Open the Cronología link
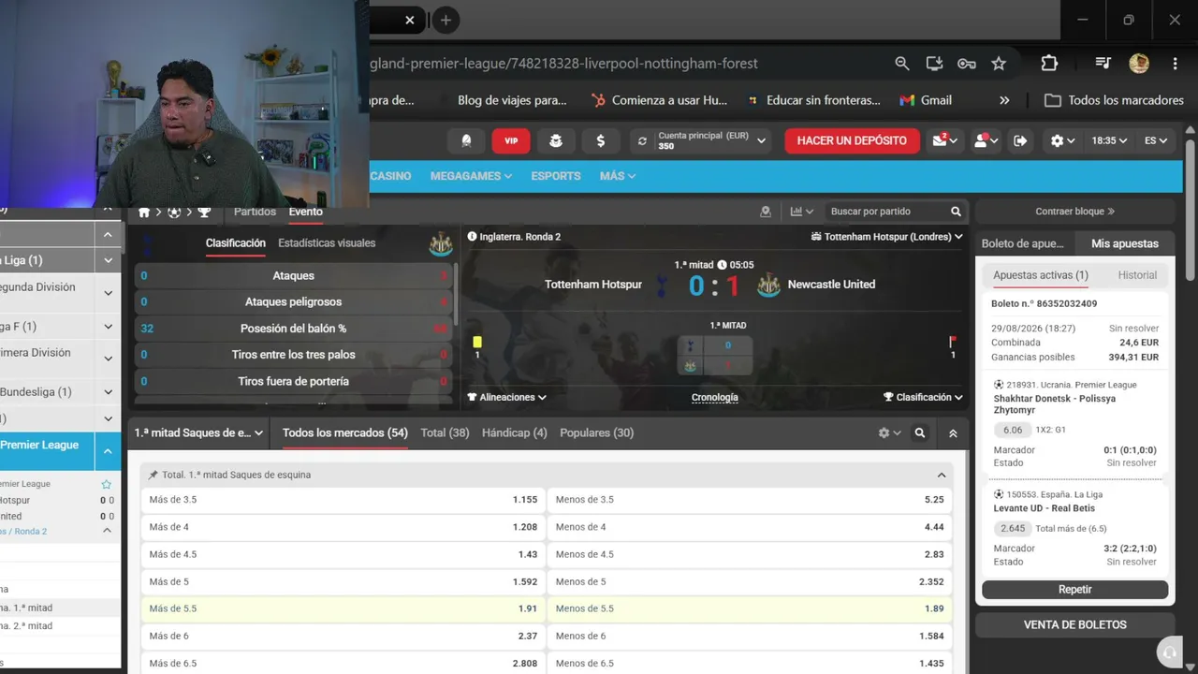The height and width of the screenshot is (674, 1198). click(x=714, y=397)
